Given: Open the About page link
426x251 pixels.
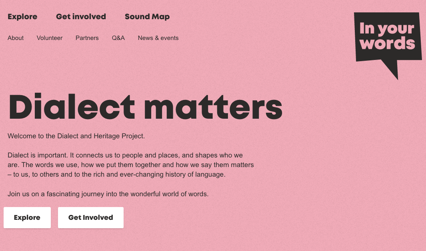Looking at the screenshot, I should pos(16,38).
